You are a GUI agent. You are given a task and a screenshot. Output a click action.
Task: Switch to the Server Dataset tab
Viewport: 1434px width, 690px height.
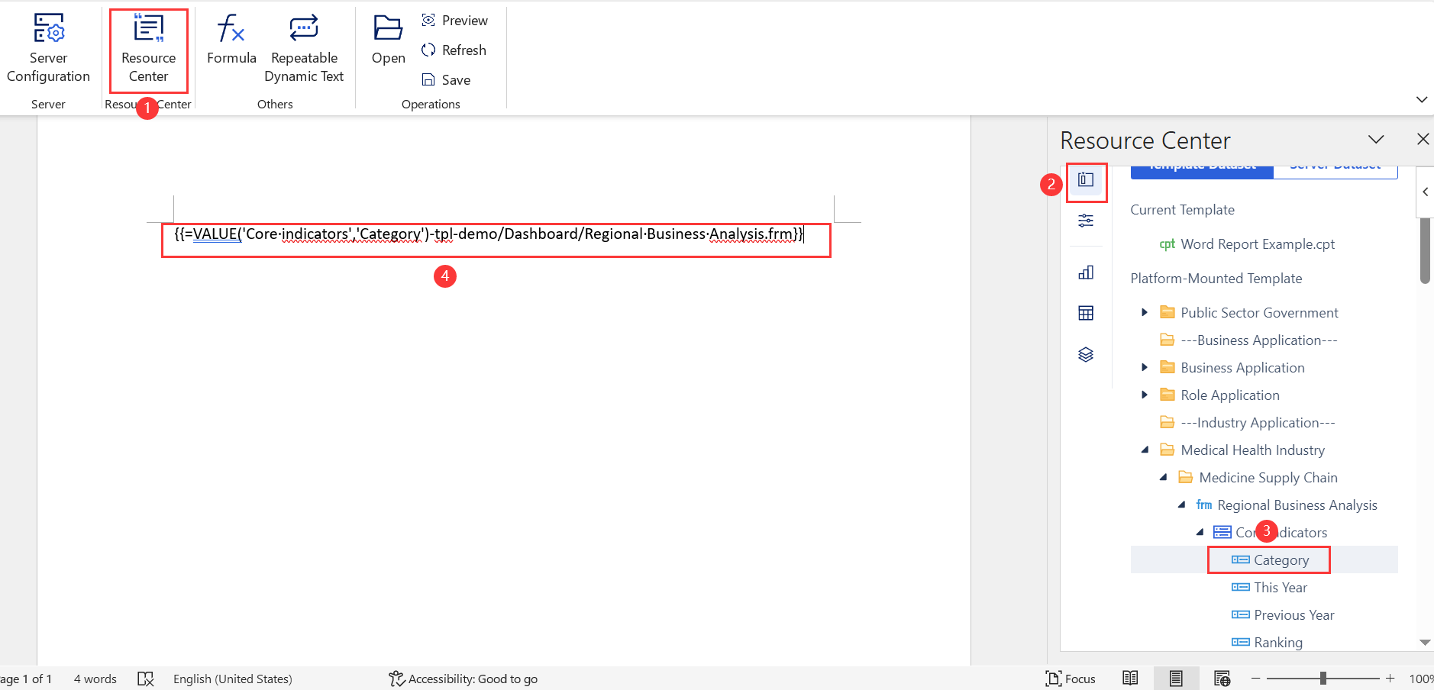pyautogui.click(x=1335, y=171)
